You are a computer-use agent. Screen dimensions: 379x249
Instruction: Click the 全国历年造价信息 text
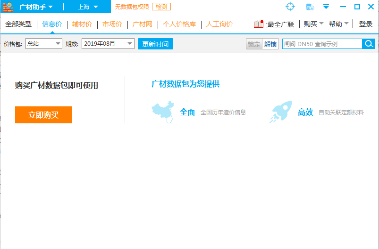[x=223, y=112]
